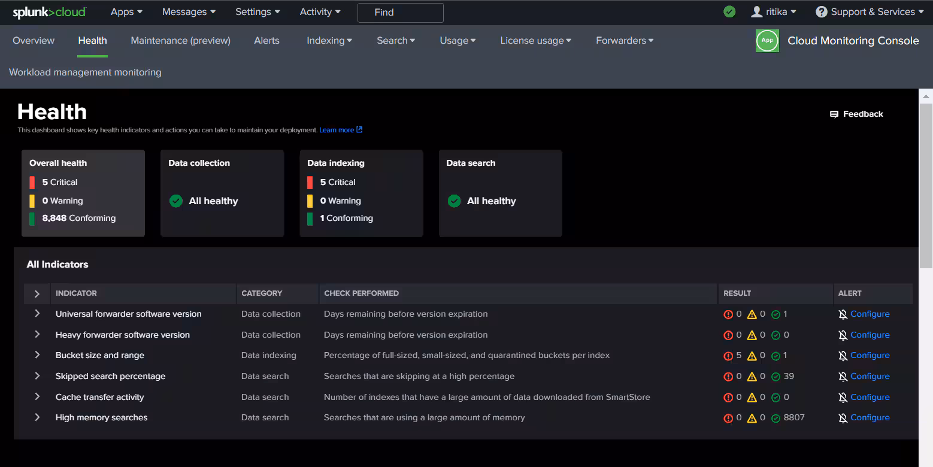
Task: Click the green system health status icon
Action: (729, 12)
